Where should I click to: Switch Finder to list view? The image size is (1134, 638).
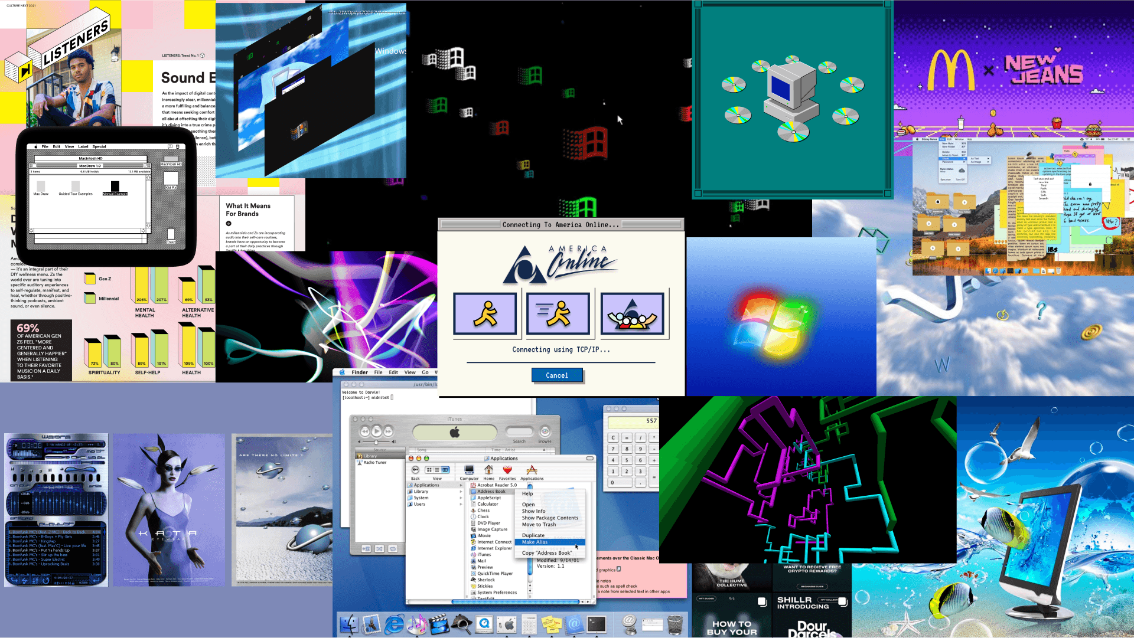pos(437,470)
